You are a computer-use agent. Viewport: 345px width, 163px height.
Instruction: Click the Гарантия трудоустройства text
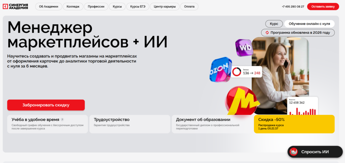pos(112,125)
